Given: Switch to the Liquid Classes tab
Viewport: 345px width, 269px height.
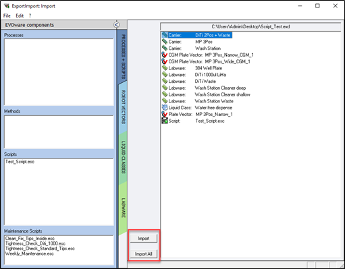Looking at the screenshot, I should point(123,157).
